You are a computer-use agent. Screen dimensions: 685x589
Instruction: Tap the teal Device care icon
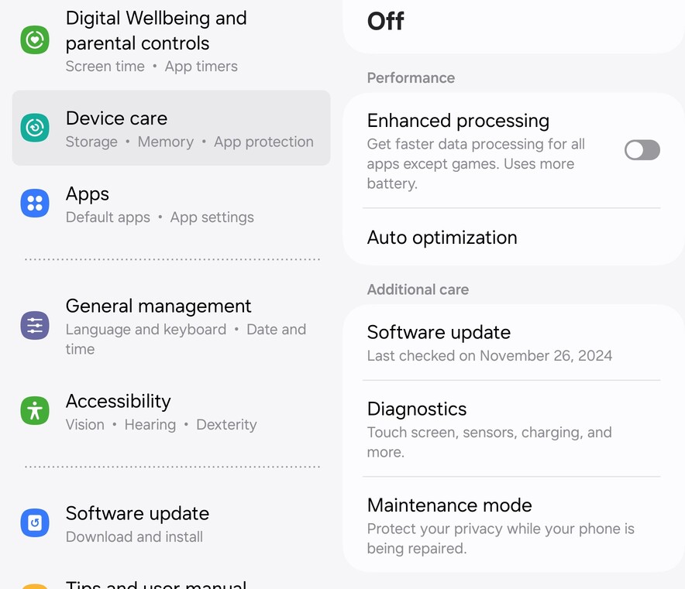[35, 128]
